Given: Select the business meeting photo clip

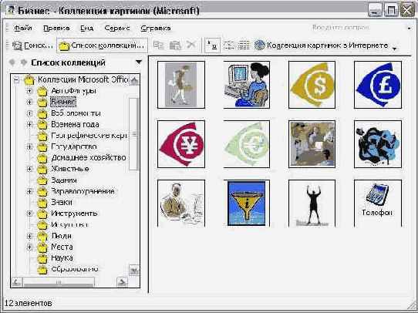Looking at the screenshot, I should point(312,144).
